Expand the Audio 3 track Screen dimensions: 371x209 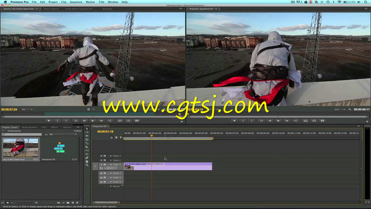tap(111, 182)
